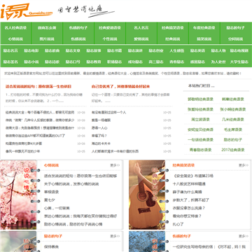Image resolution: width=252 pixels, height=252 pixels.
Task: Go to 励志演讲 in the green menu
Action: click(x=135, y=50)
